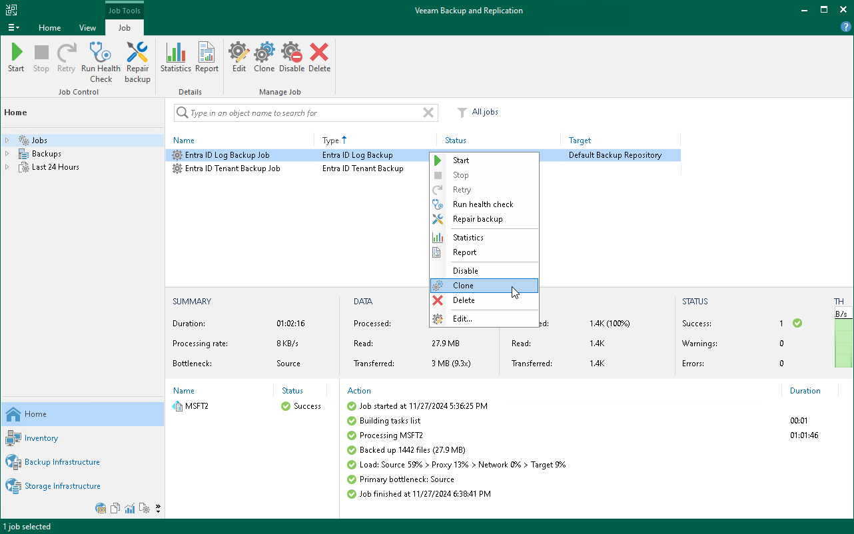The height and width of the screenshot is (534, 854).
Task: Switch to the View ribbon tab
Action: click(87, 28)
